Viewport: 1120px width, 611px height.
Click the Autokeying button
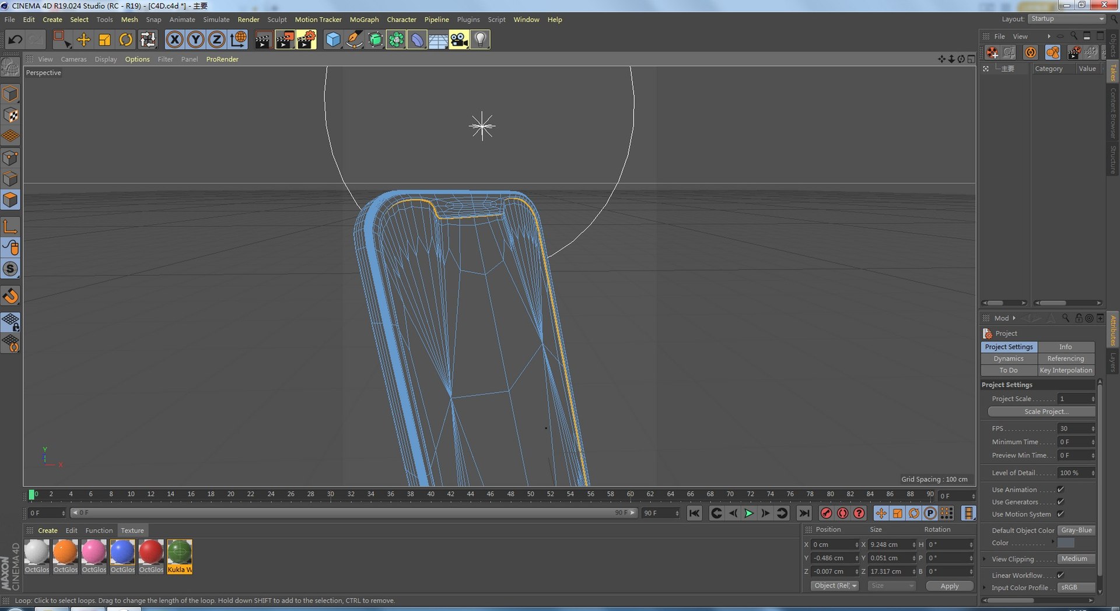(842, 513)
